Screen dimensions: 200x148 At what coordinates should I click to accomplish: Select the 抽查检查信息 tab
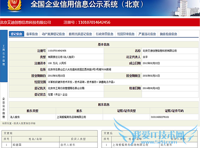(x=168, y=34)
